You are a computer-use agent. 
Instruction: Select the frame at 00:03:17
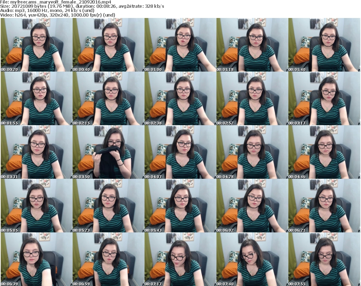pos(324,98)
